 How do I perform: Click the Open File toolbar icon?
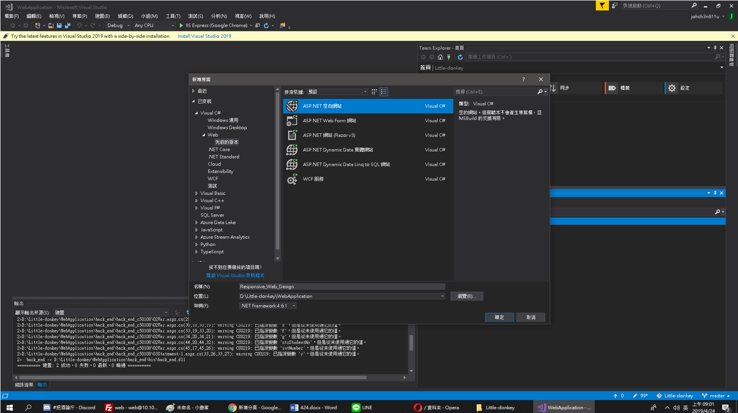pyautogui.click(x=51, y=26)
